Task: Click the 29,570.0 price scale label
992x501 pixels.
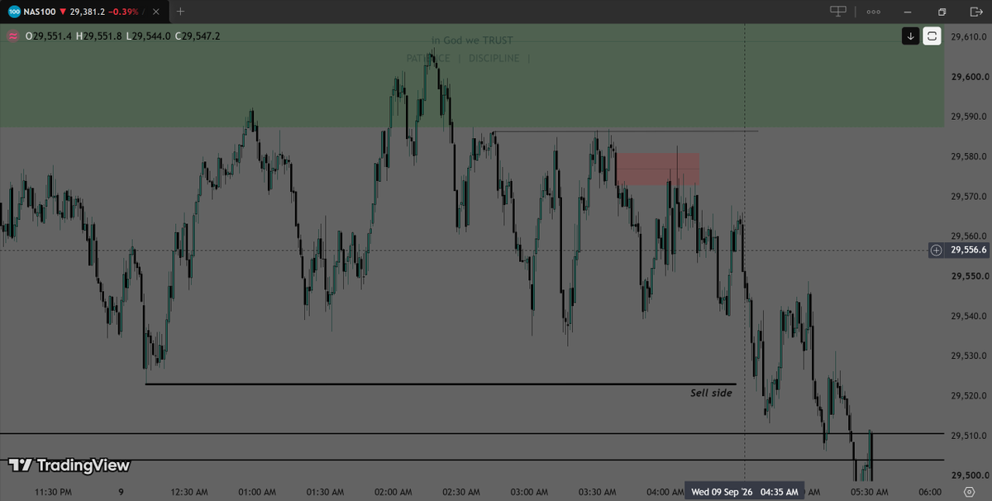Action: [971, 197]
